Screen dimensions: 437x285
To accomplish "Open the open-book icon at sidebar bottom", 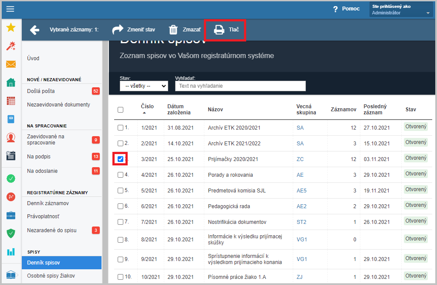I will [x=11, y=275].
